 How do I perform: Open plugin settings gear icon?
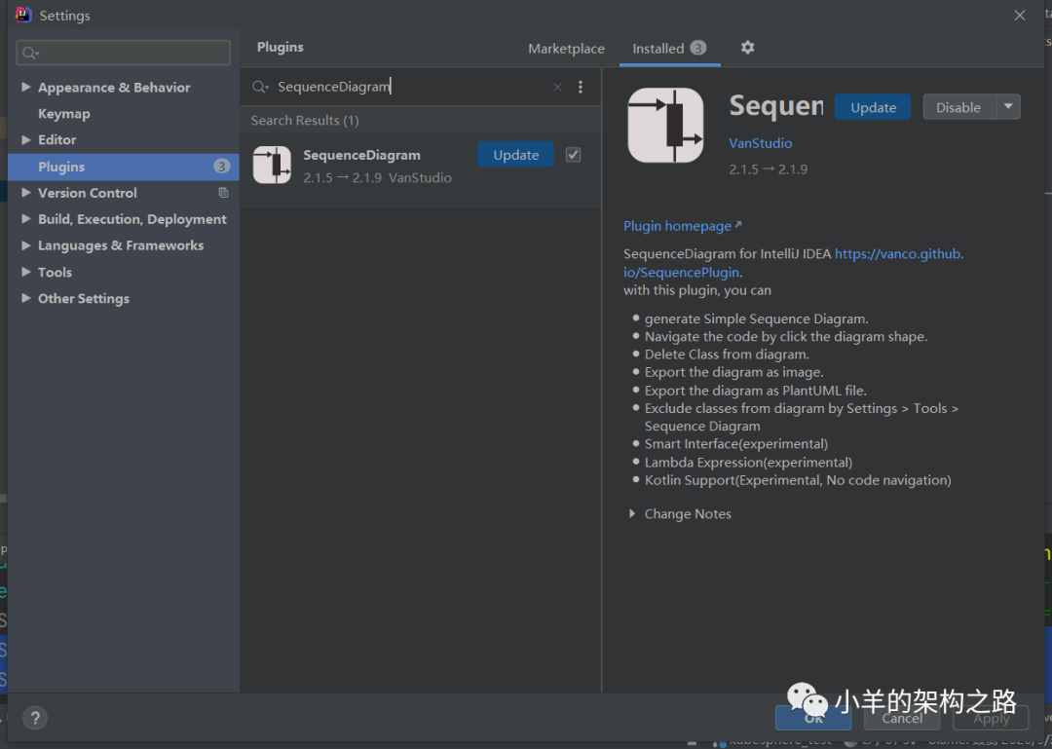747,48
